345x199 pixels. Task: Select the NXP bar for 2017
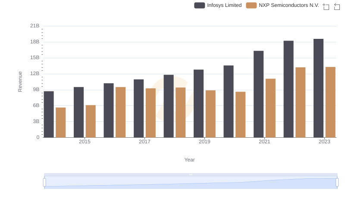(151, 113)
